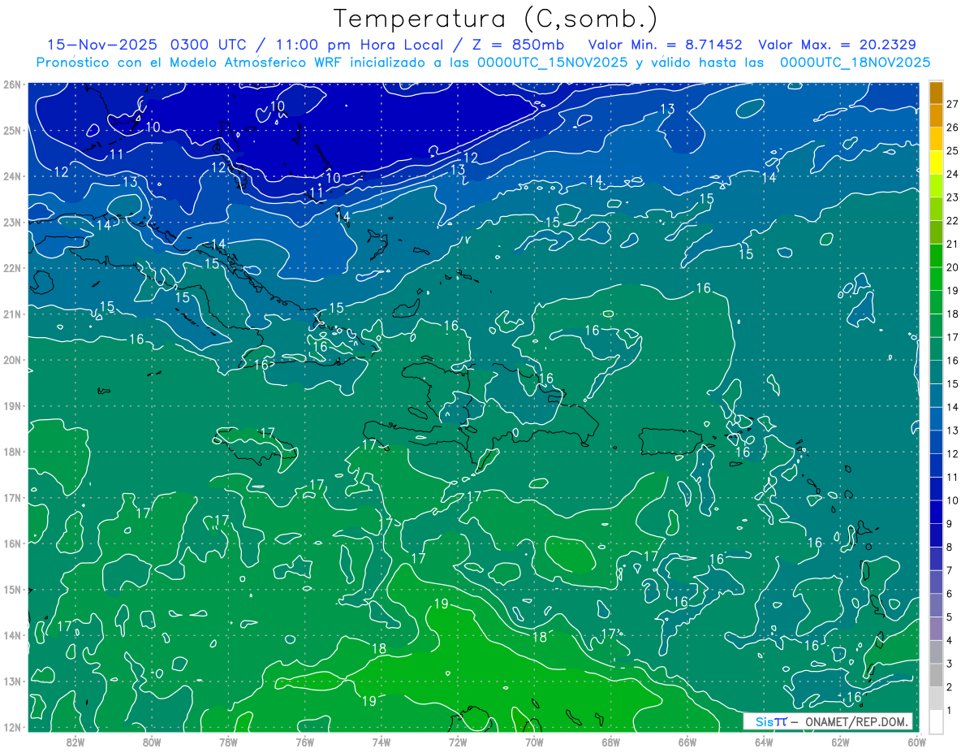Click the top brown swatch above 27
The height and width of the screenshot is (753, 974).
click(x=936, y=93)
